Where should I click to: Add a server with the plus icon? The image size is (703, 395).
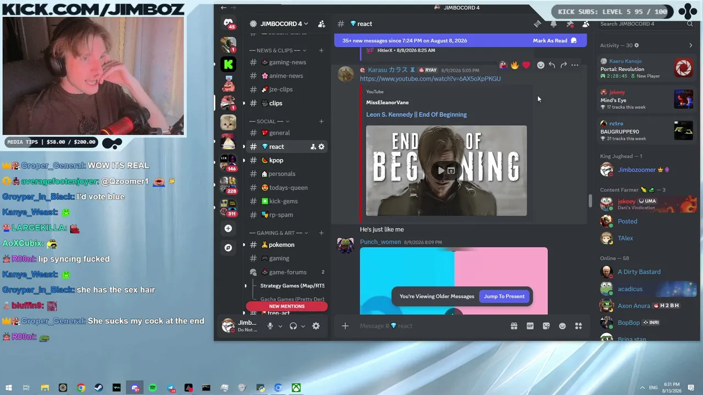click(x=228, y=228)
